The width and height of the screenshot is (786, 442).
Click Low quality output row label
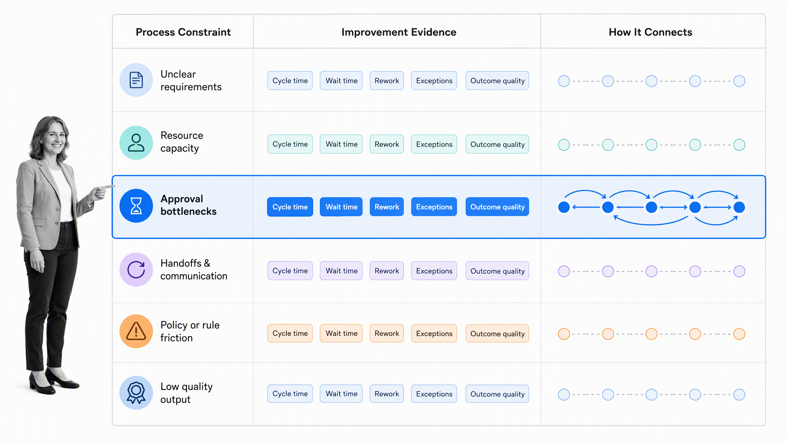tap(187, 393)
